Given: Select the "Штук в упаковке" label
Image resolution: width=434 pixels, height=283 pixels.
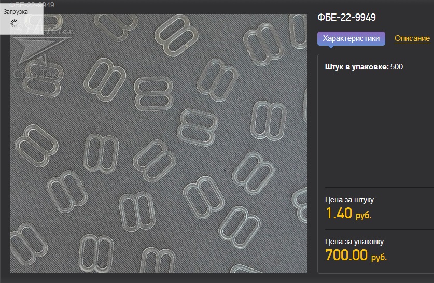Looking at the screenshot, I should 356,67.
